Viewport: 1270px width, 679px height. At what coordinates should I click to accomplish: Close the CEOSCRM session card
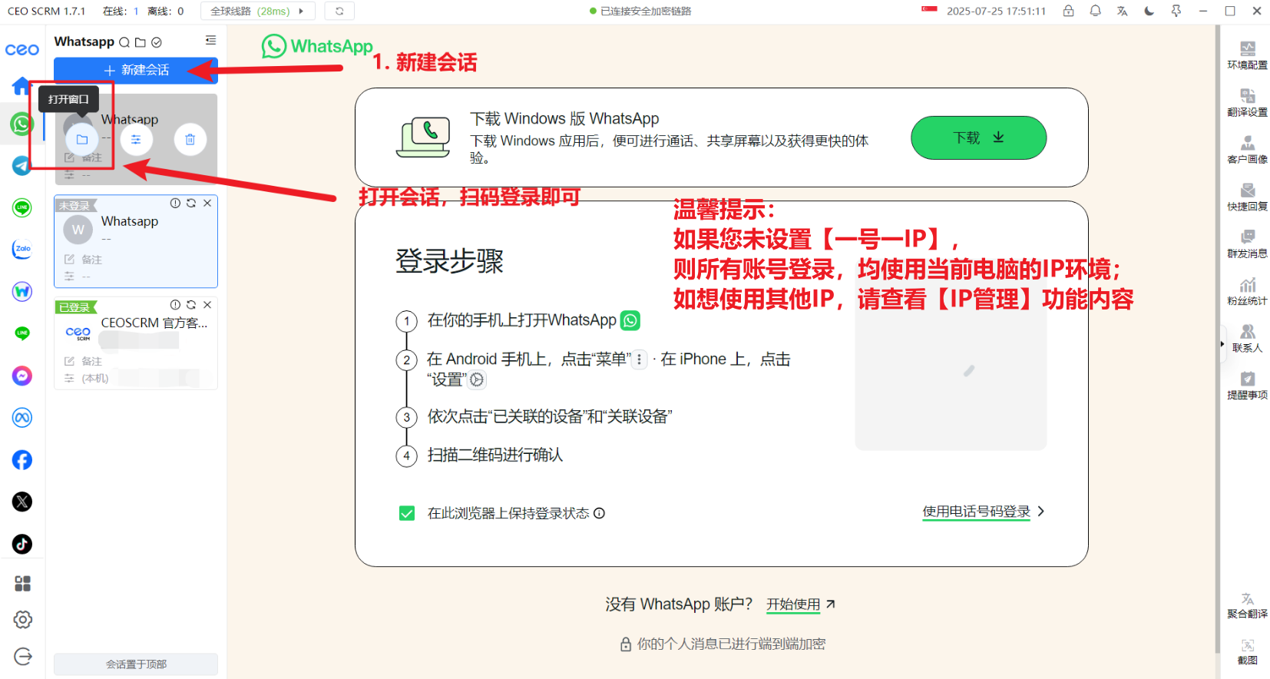tap(207, 305)
